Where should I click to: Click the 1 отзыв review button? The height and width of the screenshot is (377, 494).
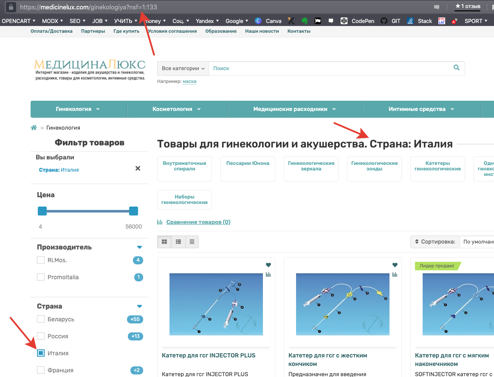[468, 6]
